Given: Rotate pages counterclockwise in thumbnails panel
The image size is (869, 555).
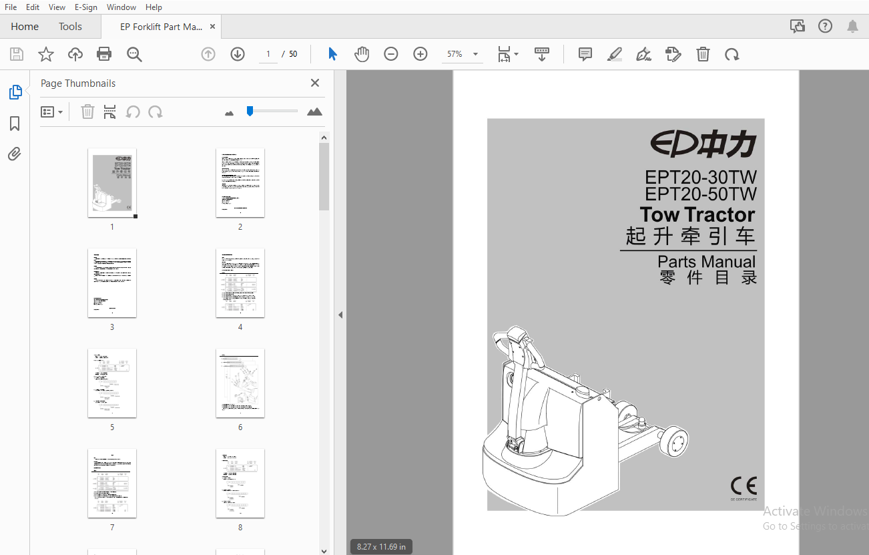Looking at the screenshot, I should pyautogui.click(x=133, y=112).
